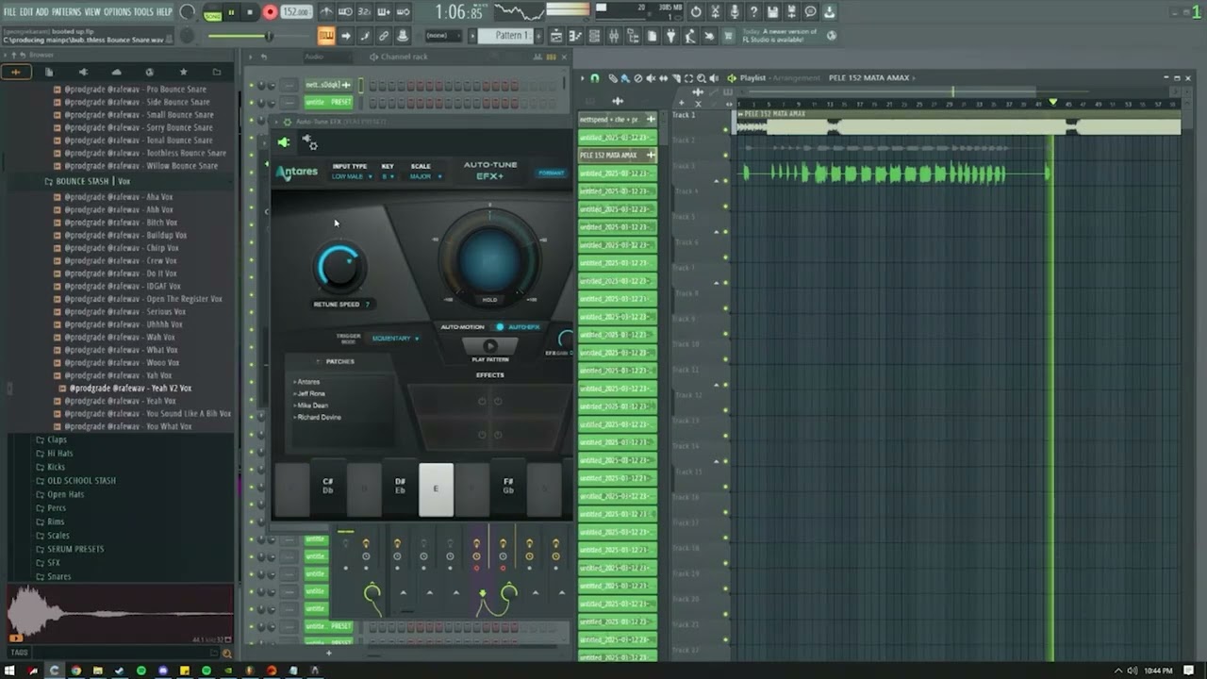Viewport: 1207px width, 679px height.
Task: Expand the Mike Dean patches folder
Action: 312,406
